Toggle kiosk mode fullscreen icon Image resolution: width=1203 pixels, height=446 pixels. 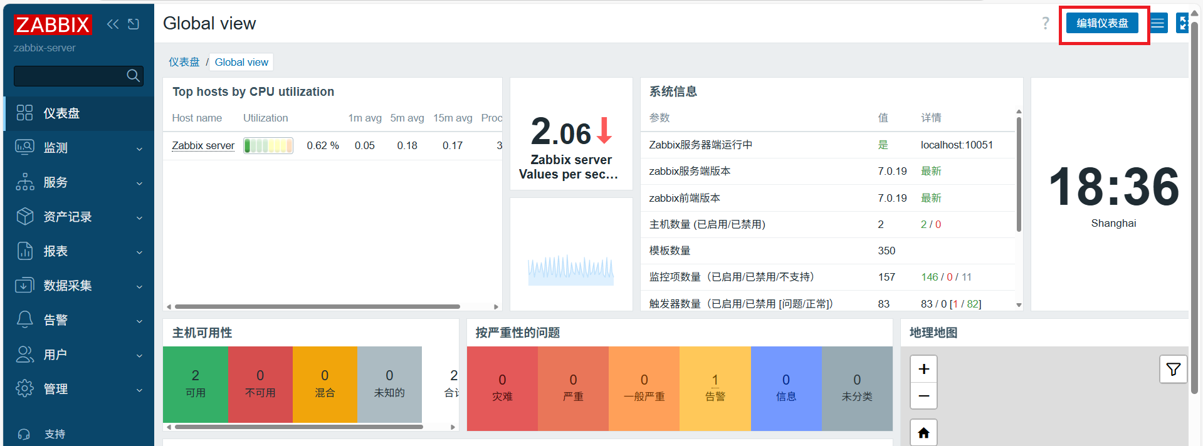click(1182, 23)
